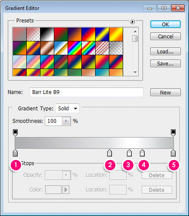Open the Presets flyout menu arrow
Screen dimensions: 189x216
point(132,22)
